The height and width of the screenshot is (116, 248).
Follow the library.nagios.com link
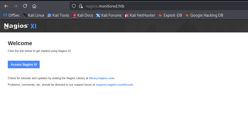(x=101, y=78)
